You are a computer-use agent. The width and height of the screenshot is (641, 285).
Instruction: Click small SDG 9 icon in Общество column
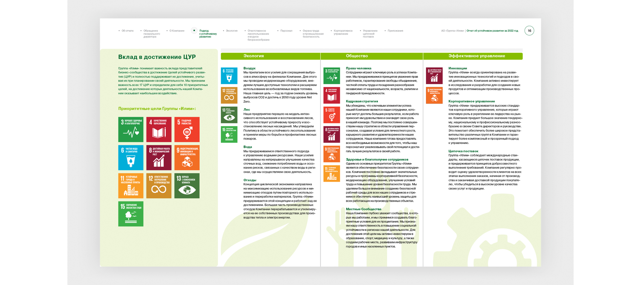pyautogui.click(x=332, y=154)
